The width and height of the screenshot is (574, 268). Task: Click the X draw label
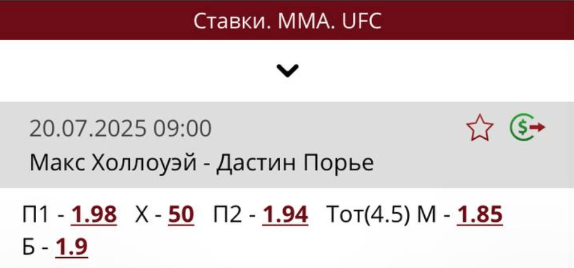[x=142, y=215]
